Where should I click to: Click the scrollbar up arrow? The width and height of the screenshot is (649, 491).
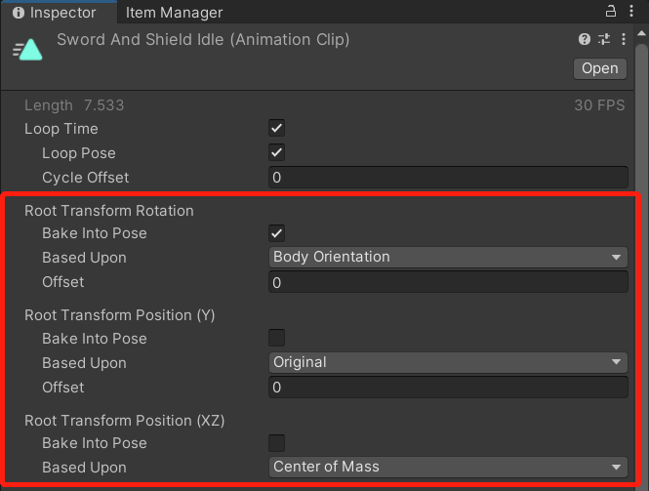[x=641, y=33]
